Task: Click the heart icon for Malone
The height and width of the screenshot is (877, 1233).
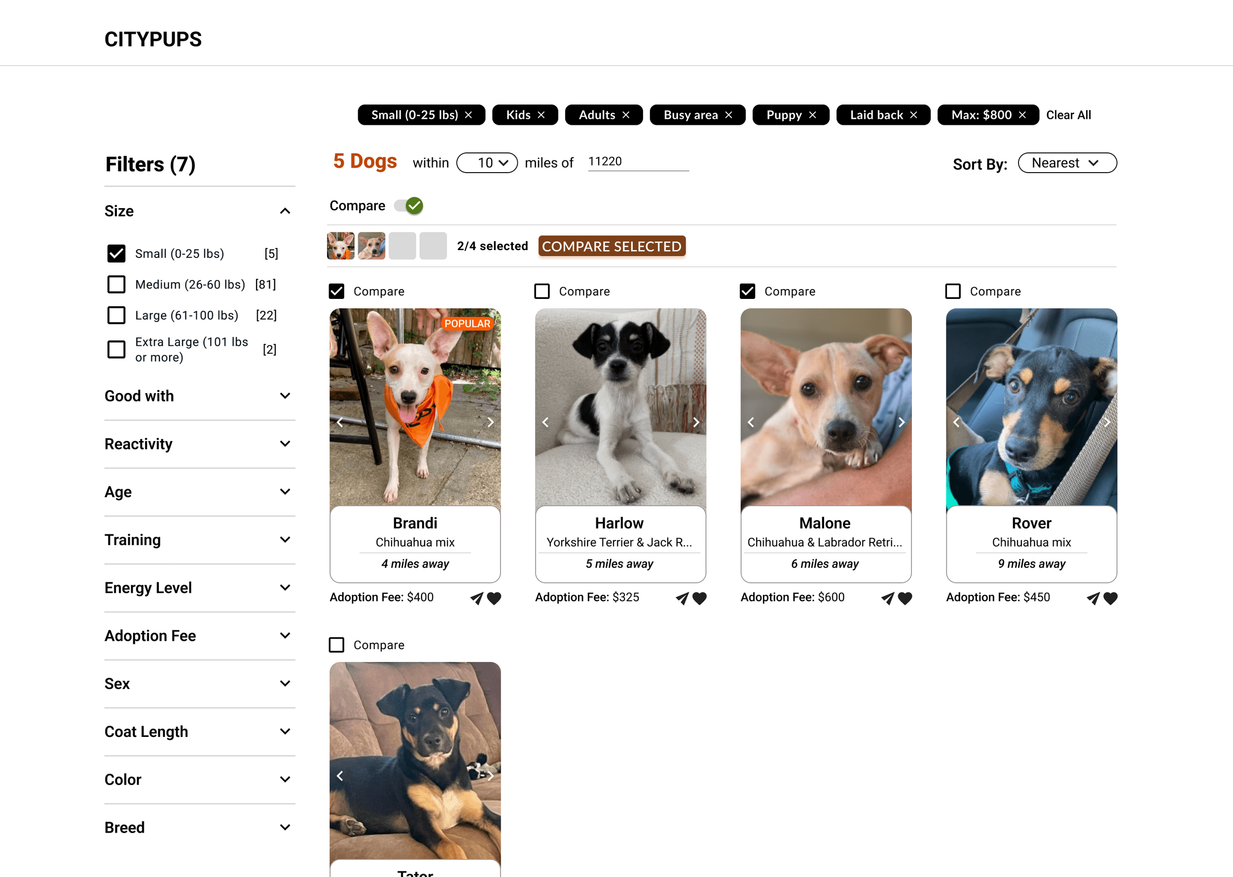Action: pyautogui.click(x=906, y=598)
